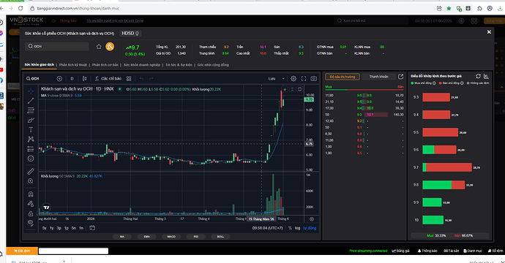
Task: Click the Đặt lệnh order button
Action: (22, 251)
